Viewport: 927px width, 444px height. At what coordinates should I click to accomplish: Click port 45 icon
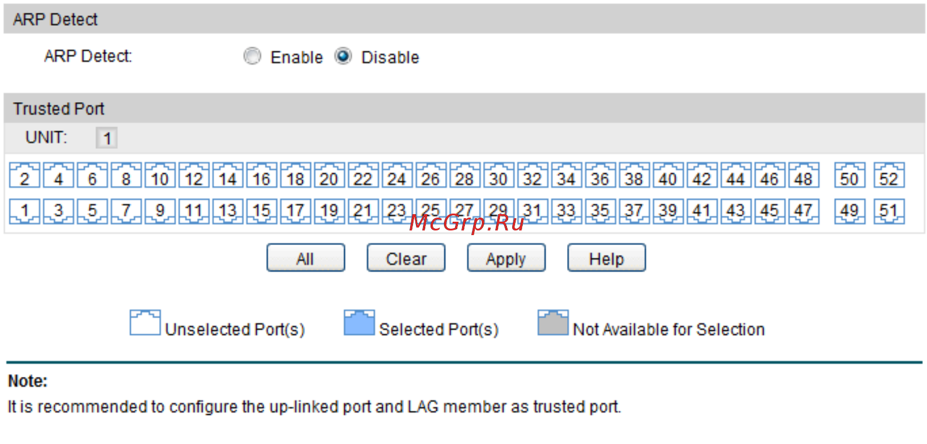(769, 212)
